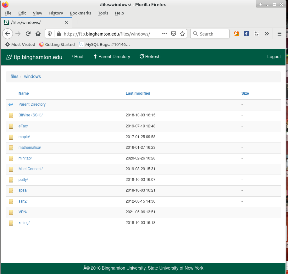
Task: Click the ssh2 folder icon
Action: click(x=11, y=202)
